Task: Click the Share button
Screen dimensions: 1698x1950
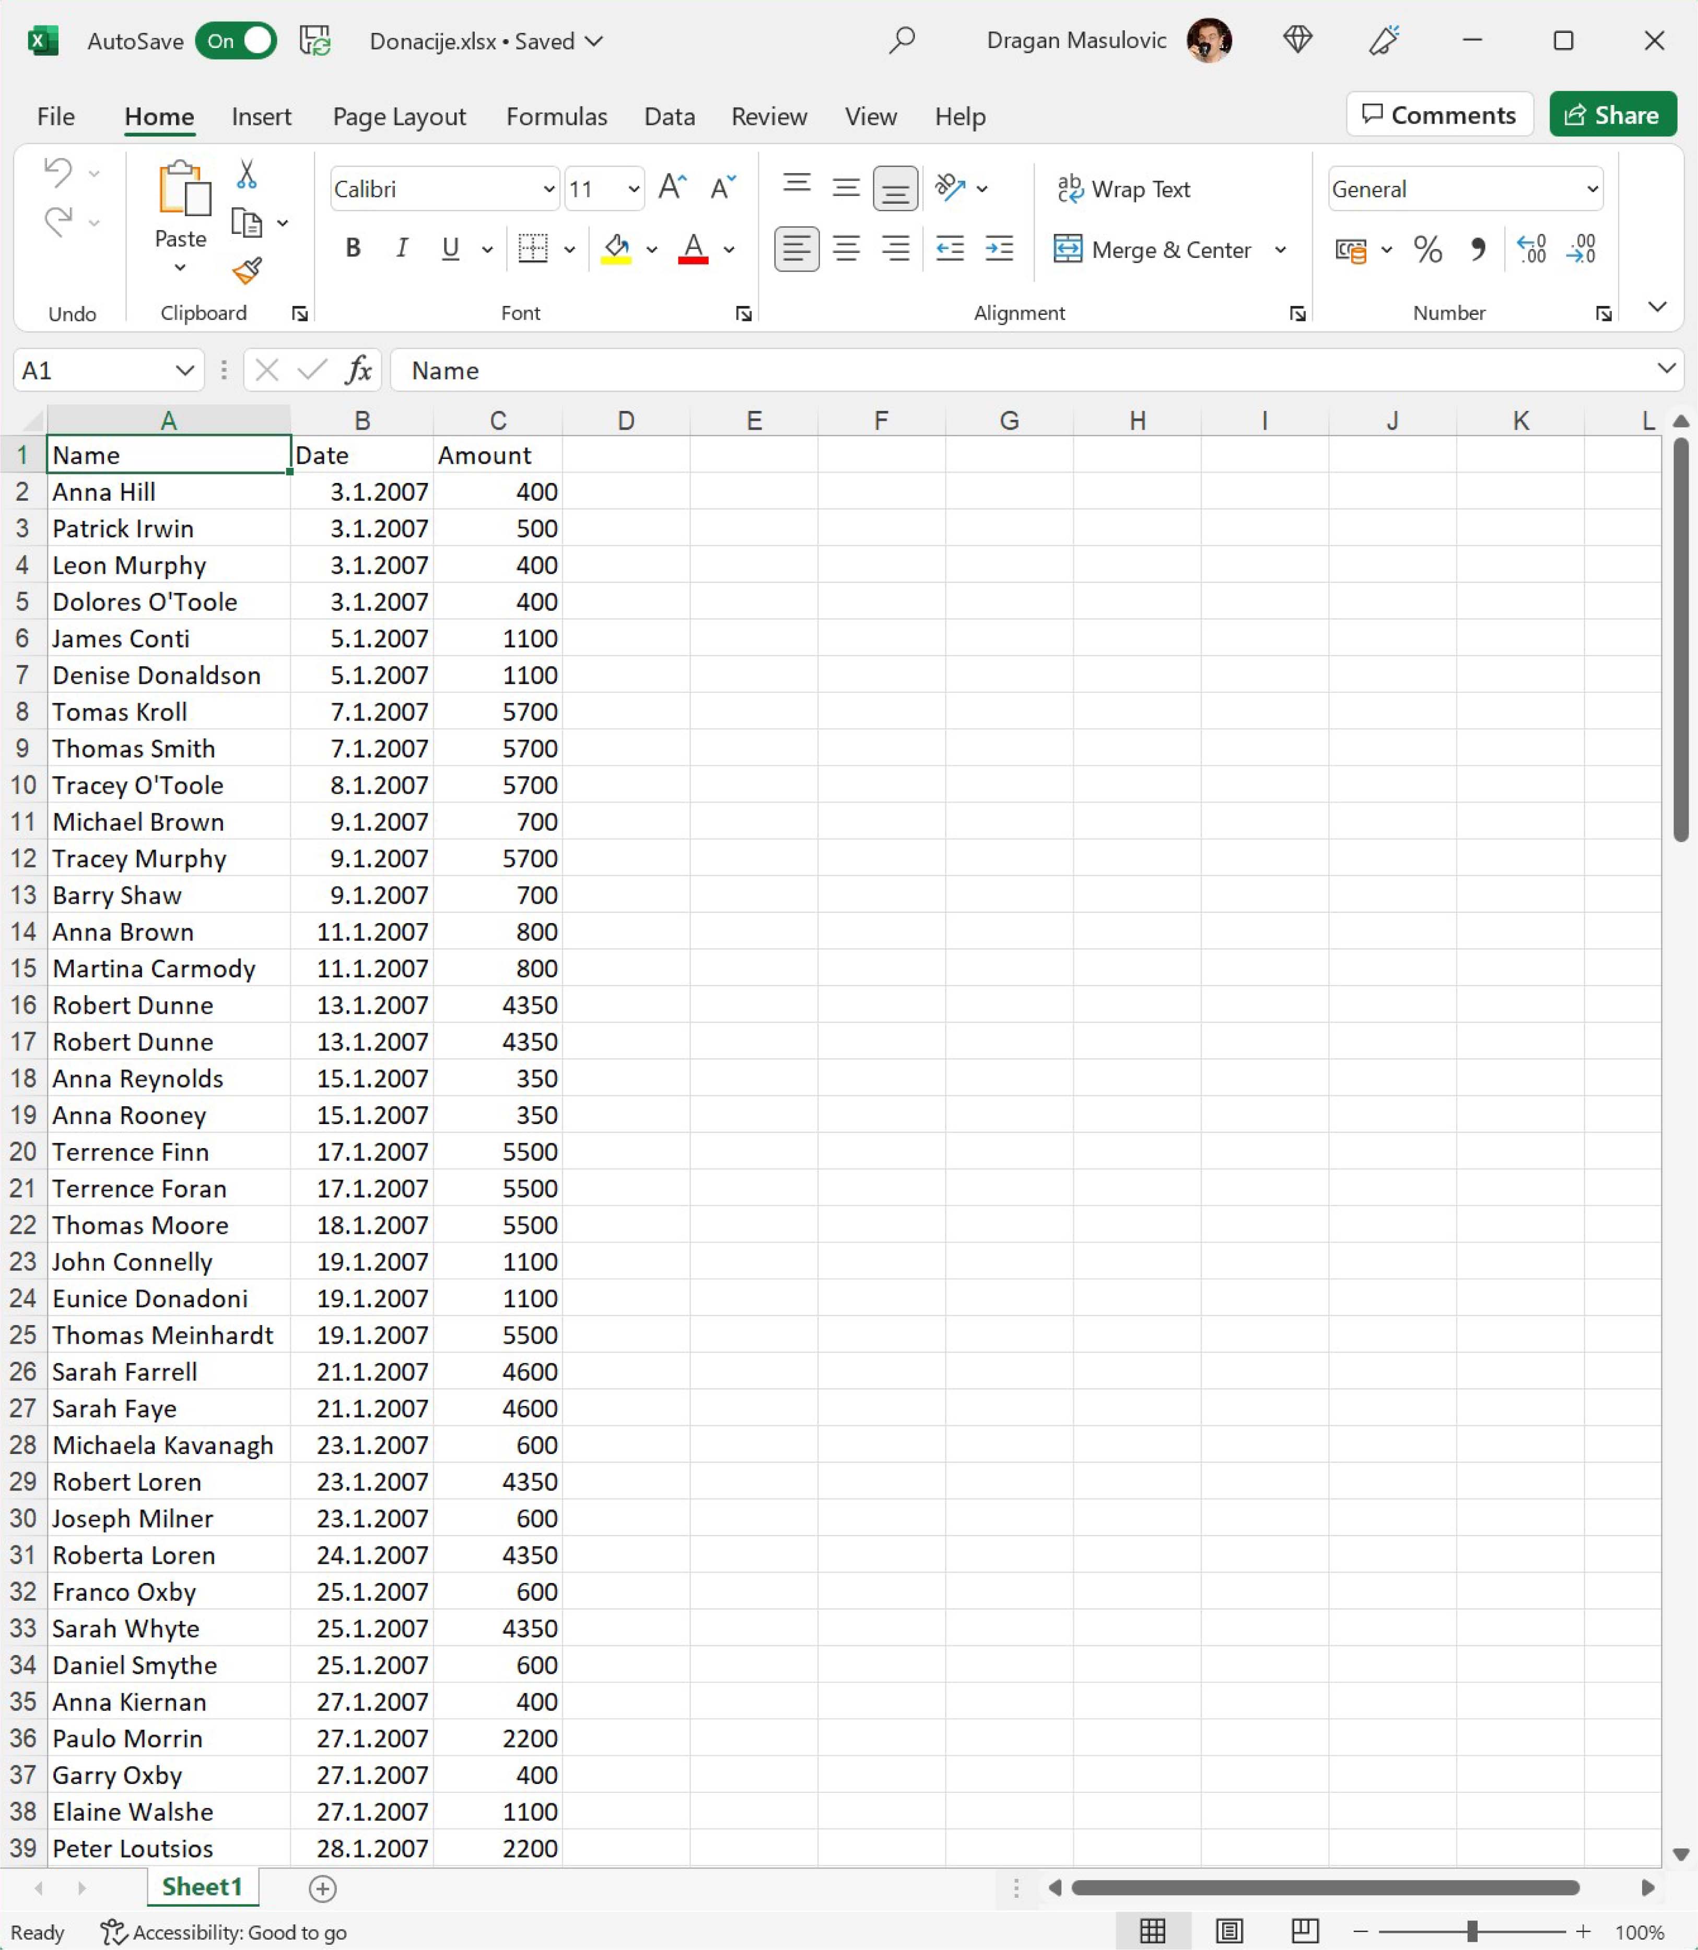Action: [1612, 115]
